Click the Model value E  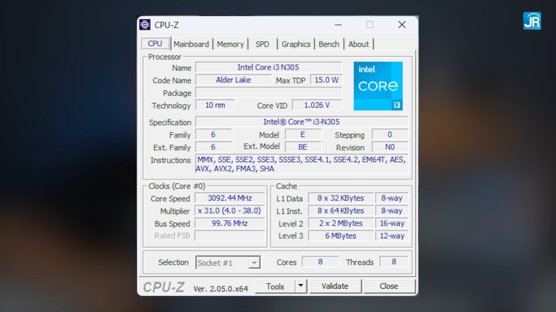point(303,134)
